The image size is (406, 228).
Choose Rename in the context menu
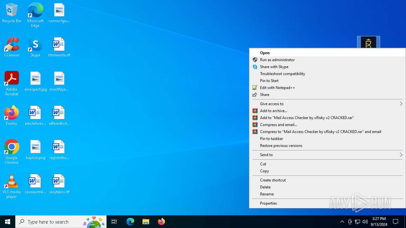327,194
